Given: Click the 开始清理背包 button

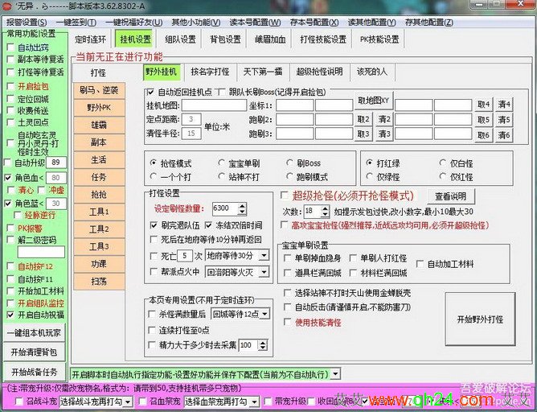Looking at the screenshot, I should tap(34, 352).
